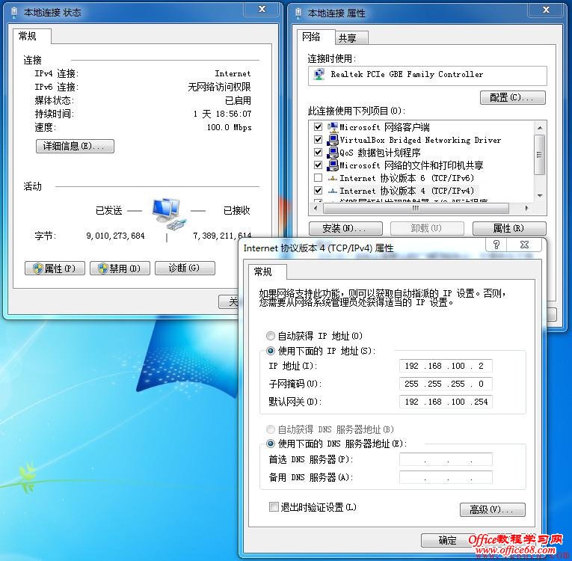Click the 备用 DNS 服务器 field
This screenshot has width=572, height=561.
point(446,477)
